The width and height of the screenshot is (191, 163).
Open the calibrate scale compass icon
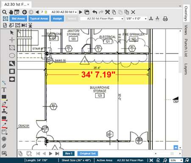pos(151,19)
